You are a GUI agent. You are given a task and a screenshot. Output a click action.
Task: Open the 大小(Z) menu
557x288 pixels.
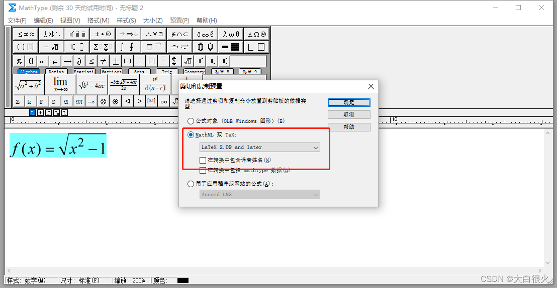click(x=153, y=20)
